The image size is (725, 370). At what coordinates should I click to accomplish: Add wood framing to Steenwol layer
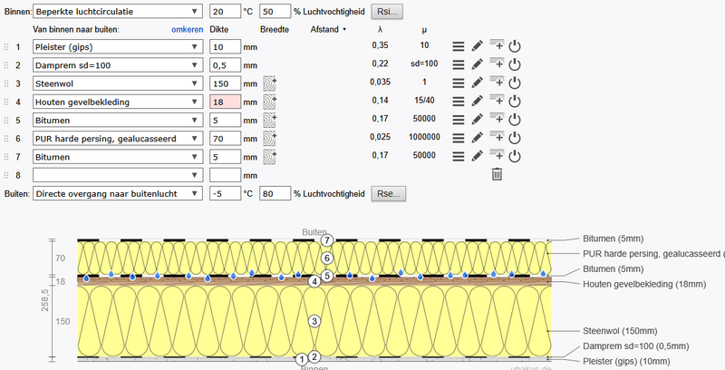(269, 83)
